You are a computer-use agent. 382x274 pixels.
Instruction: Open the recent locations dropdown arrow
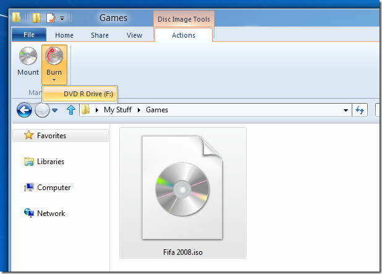[55, 110]
